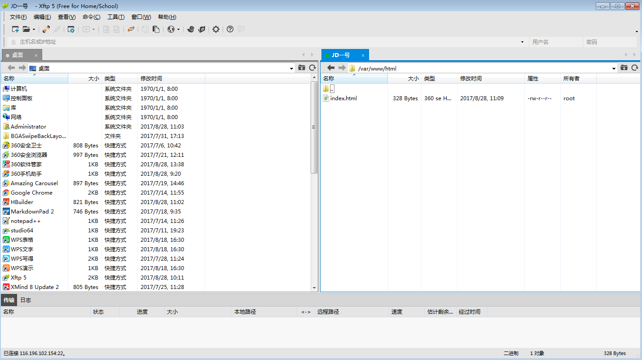Select 计算机 in local list

(x=19, y=89)
